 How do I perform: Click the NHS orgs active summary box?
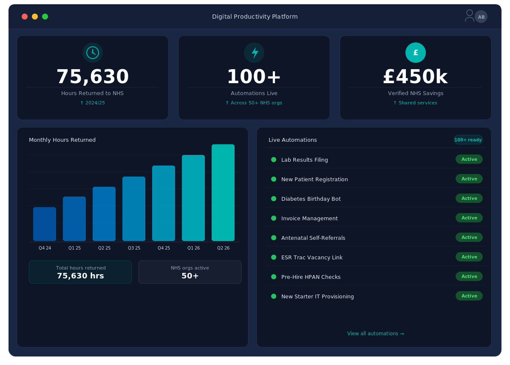point(190,272)
